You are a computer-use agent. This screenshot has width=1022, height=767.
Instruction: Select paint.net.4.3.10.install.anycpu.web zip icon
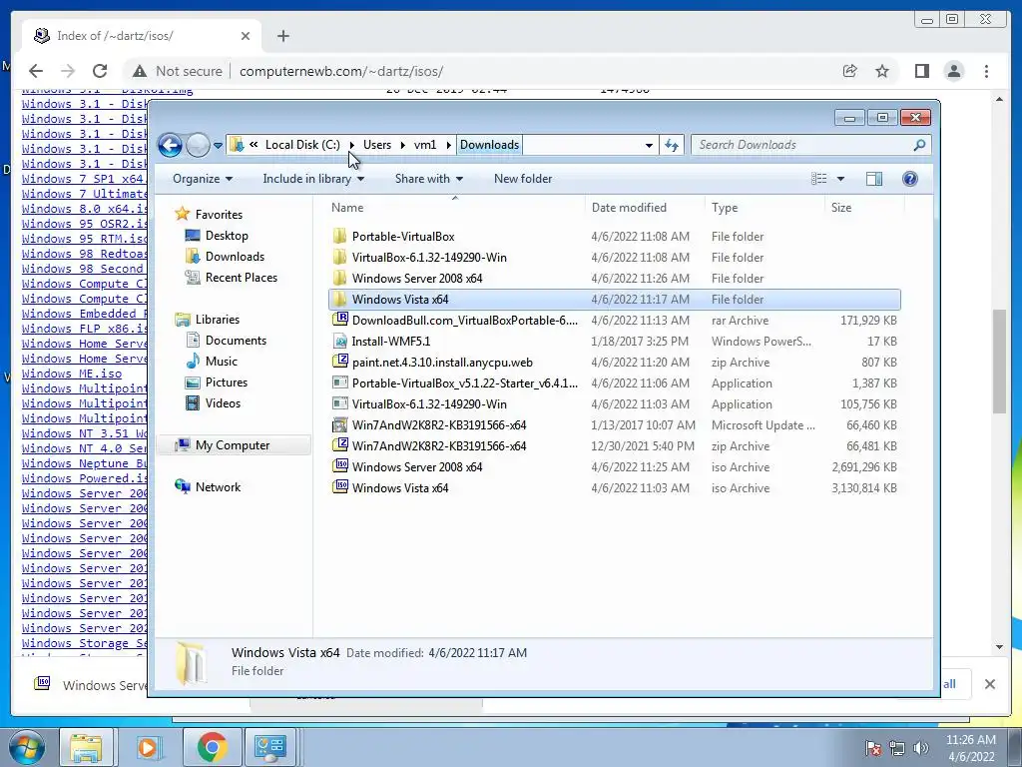tap(340, 362)
